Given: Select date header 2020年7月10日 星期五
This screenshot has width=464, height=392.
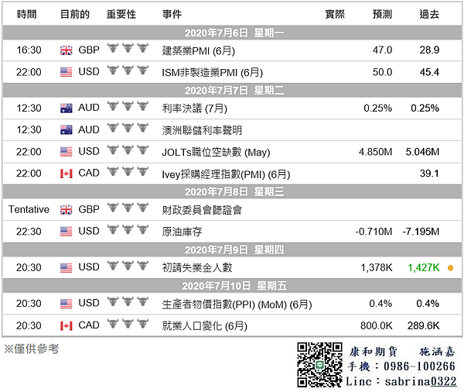Looking at the screenshot, I should pyautogui.click(x=232, y=286).
